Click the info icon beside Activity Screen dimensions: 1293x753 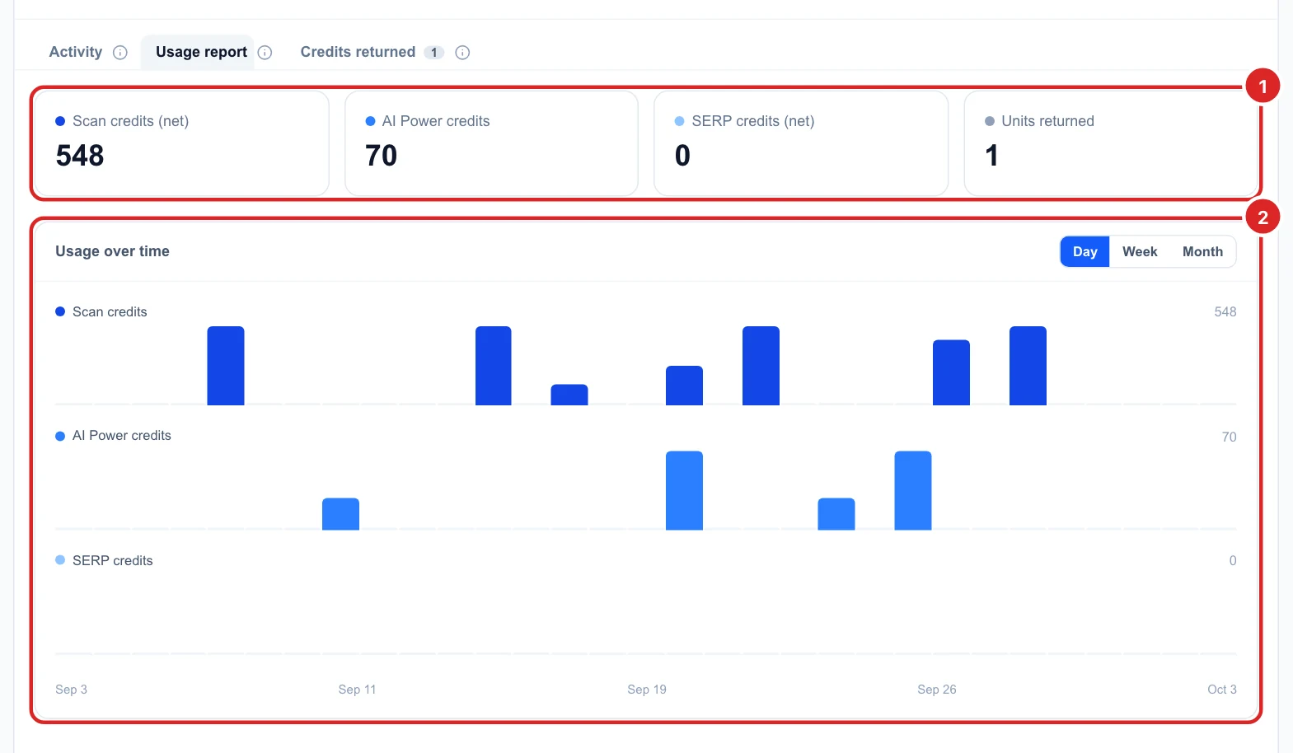pyautogui.click(x=120, y=53)
